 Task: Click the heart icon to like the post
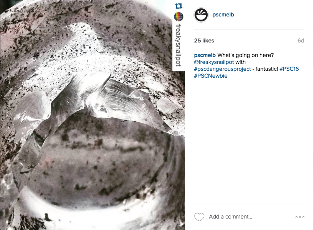(x=199, y=217)
